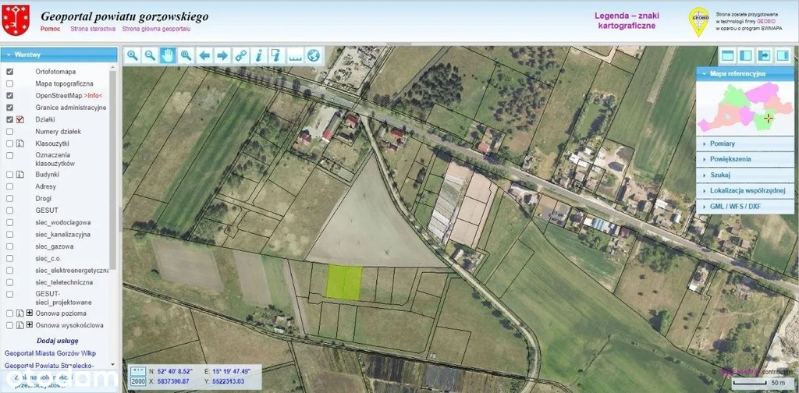The height and width of the screenshot is (393, 799).
Task: Expand Osnowa wysokościowa tree plus
Action: point(29,325)
